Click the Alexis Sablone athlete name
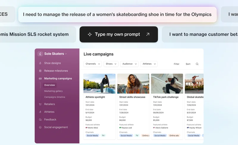The height and width of the screenshot is (145, 238). click(x=162, y=128)
